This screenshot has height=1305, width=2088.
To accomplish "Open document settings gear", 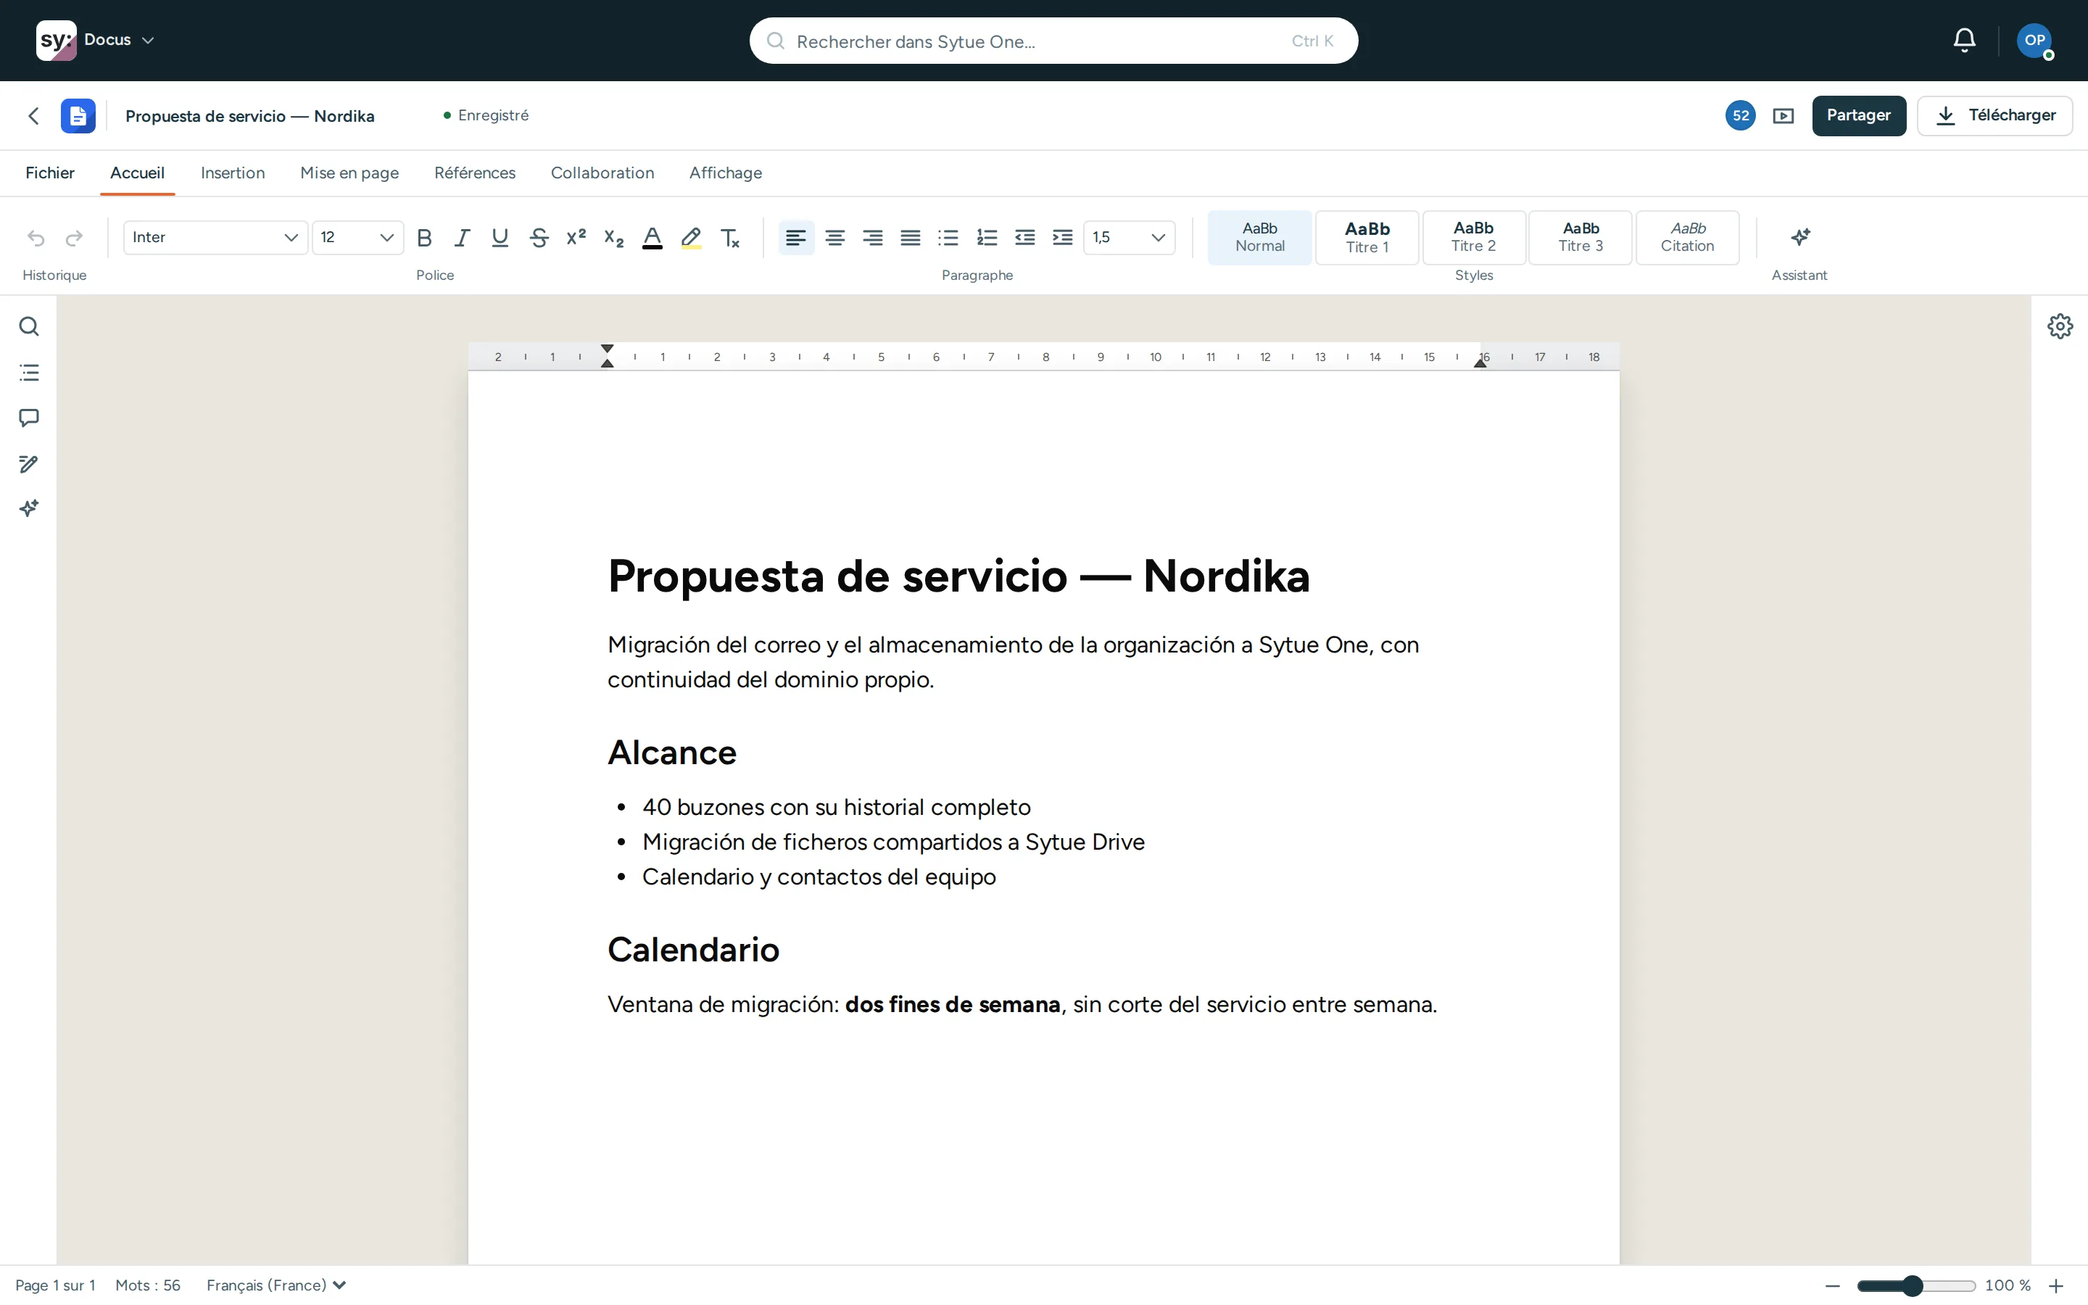I will pos(2060,326).
